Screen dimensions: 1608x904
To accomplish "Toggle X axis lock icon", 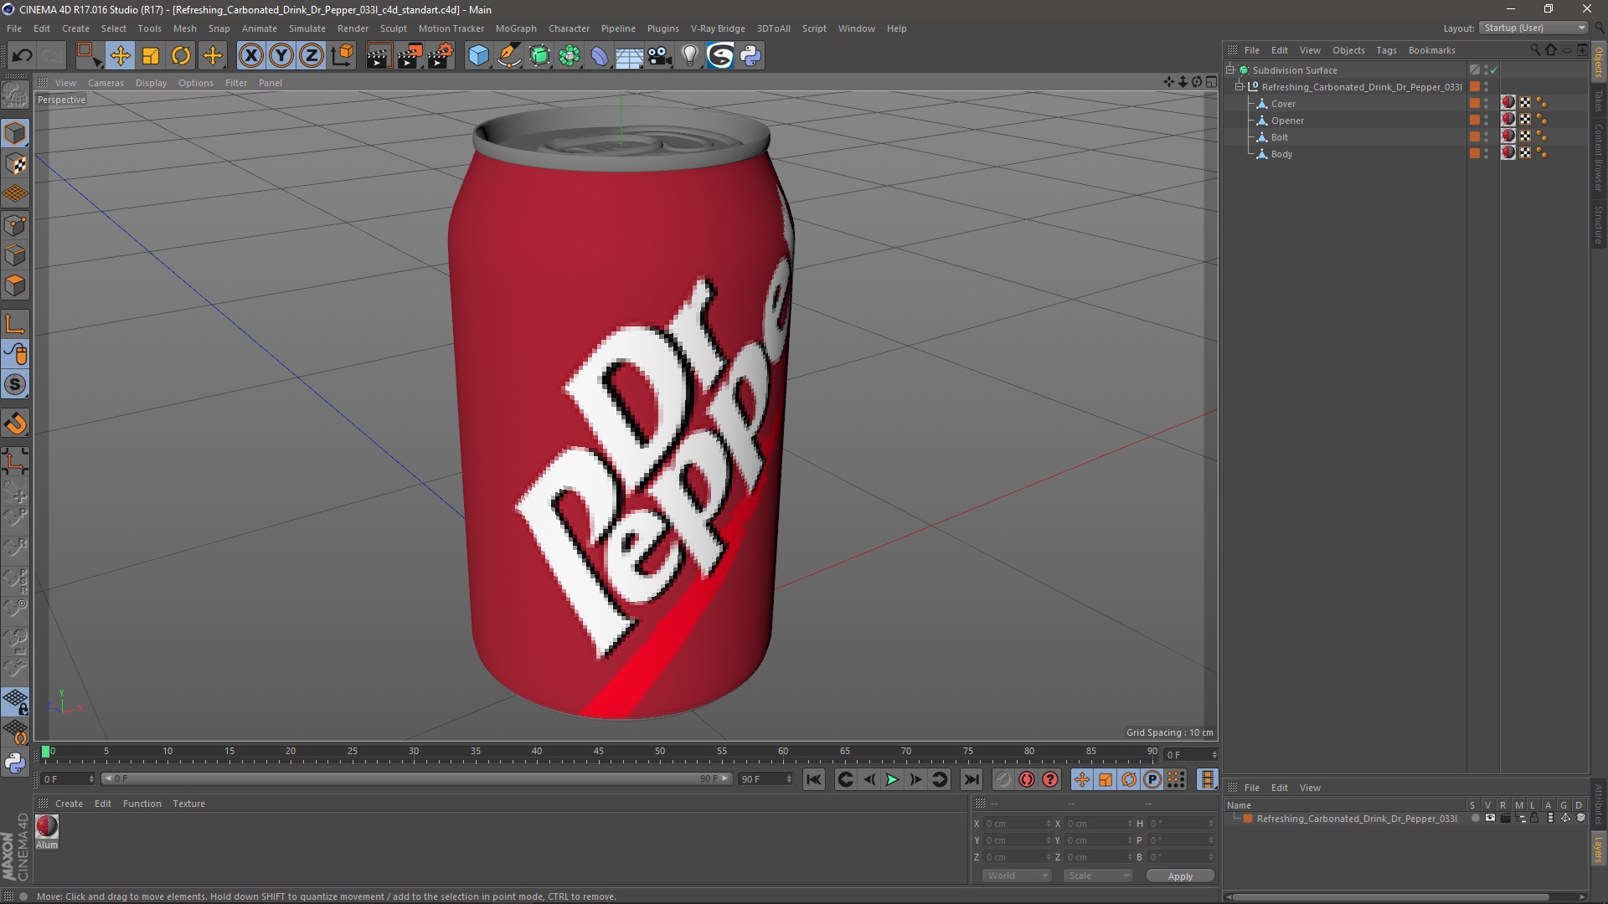I will [250, 56].
